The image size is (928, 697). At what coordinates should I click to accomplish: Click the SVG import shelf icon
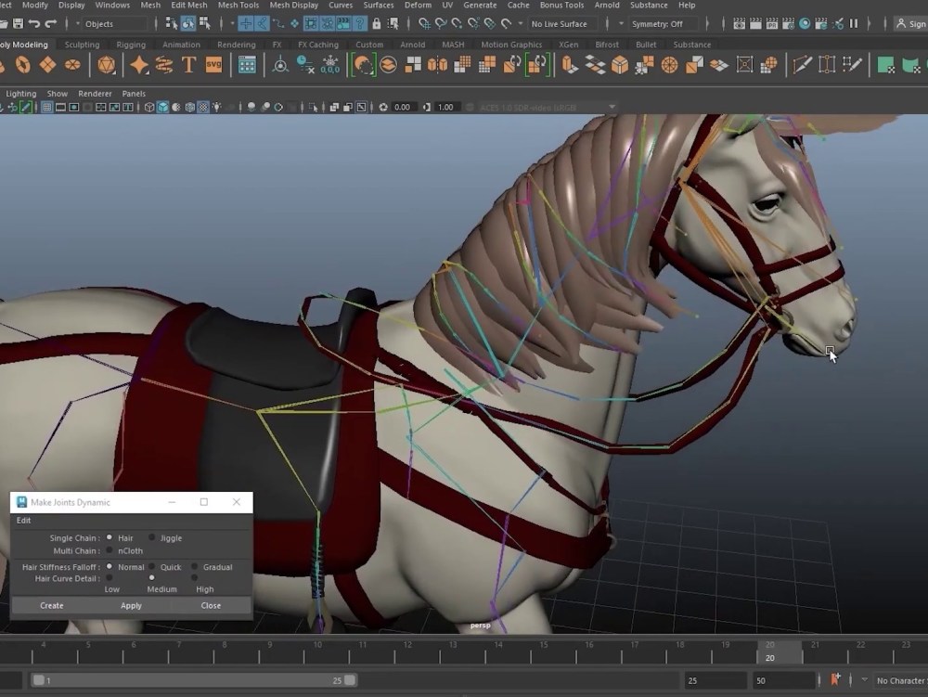[x=213, y=64]
